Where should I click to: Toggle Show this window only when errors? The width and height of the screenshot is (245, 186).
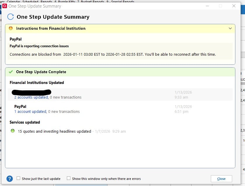point(68,178)
